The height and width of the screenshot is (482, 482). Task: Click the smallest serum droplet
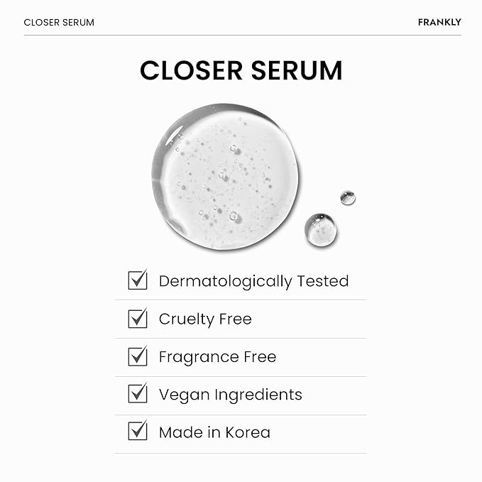point(347,198)
